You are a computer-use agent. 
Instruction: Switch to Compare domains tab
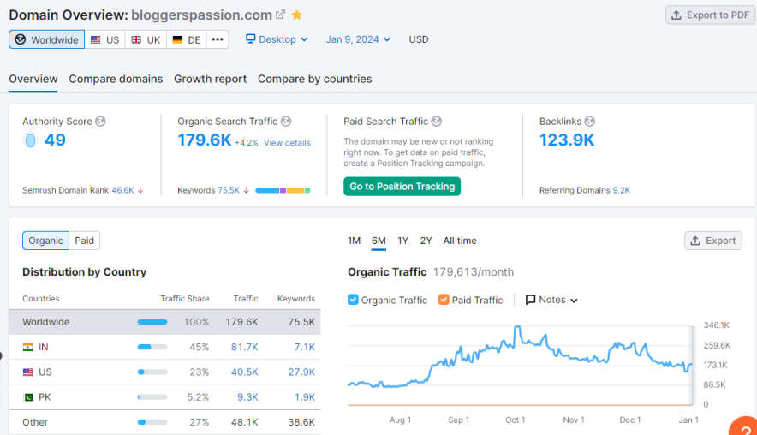(x=116, y=79)
